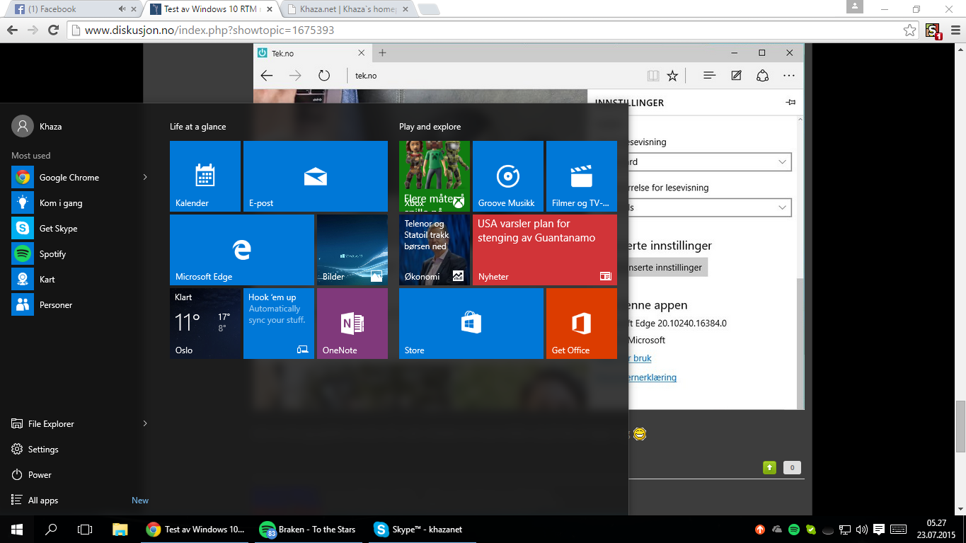Open the Kalender tile
This screenshot has width=966, height=543.
click(x=205, y=176)
